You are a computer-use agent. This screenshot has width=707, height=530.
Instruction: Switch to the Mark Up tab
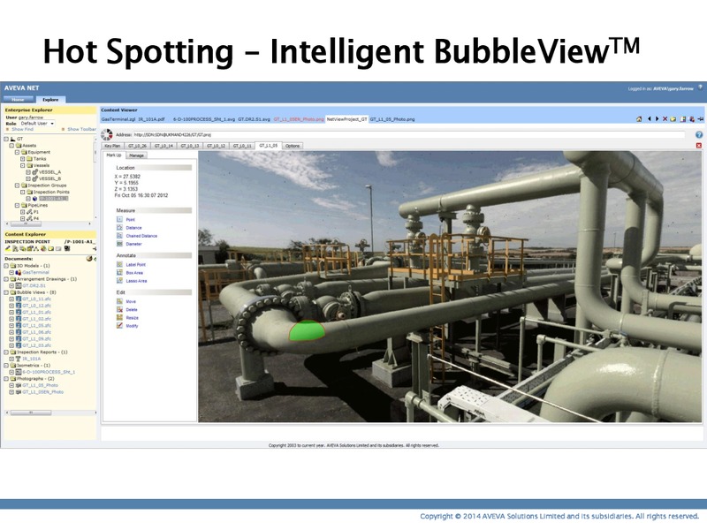tap(114, 155)
